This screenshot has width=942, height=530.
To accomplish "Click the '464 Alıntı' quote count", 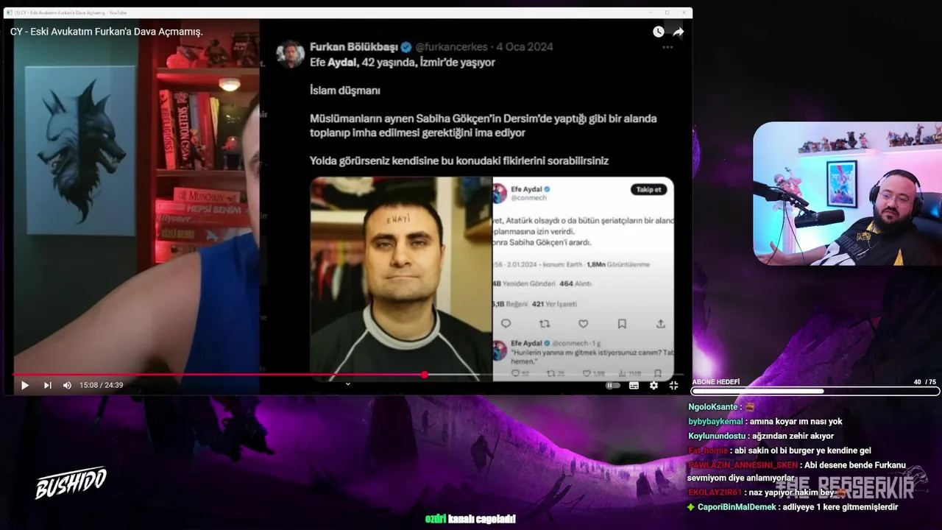I will pos(576,283).
